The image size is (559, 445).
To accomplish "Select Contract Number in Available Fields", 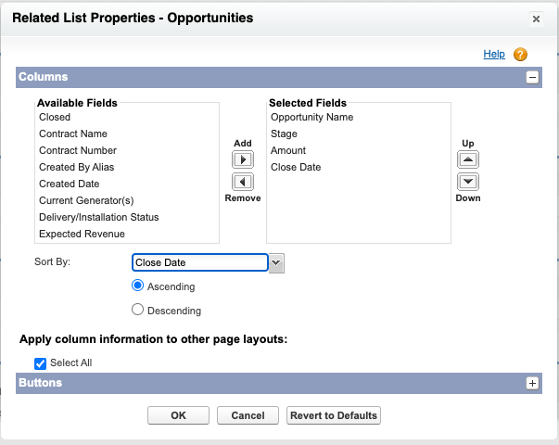I will (x=78, y=150).
